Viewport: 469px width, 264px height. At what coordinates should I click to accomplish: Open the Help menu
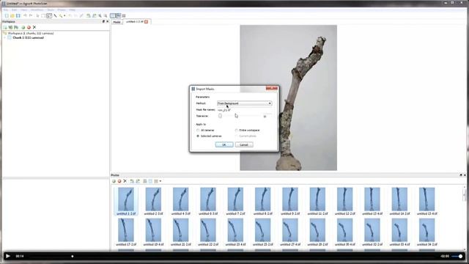click(x=73, y=10)
